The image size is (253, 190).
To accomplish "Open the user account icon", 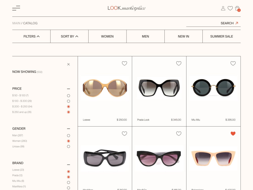I will coord(223,8).
